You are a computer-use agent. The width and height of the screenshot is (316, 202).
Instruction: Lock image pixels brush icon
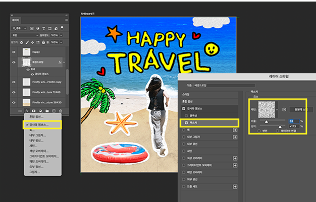(x=27, y=42)
